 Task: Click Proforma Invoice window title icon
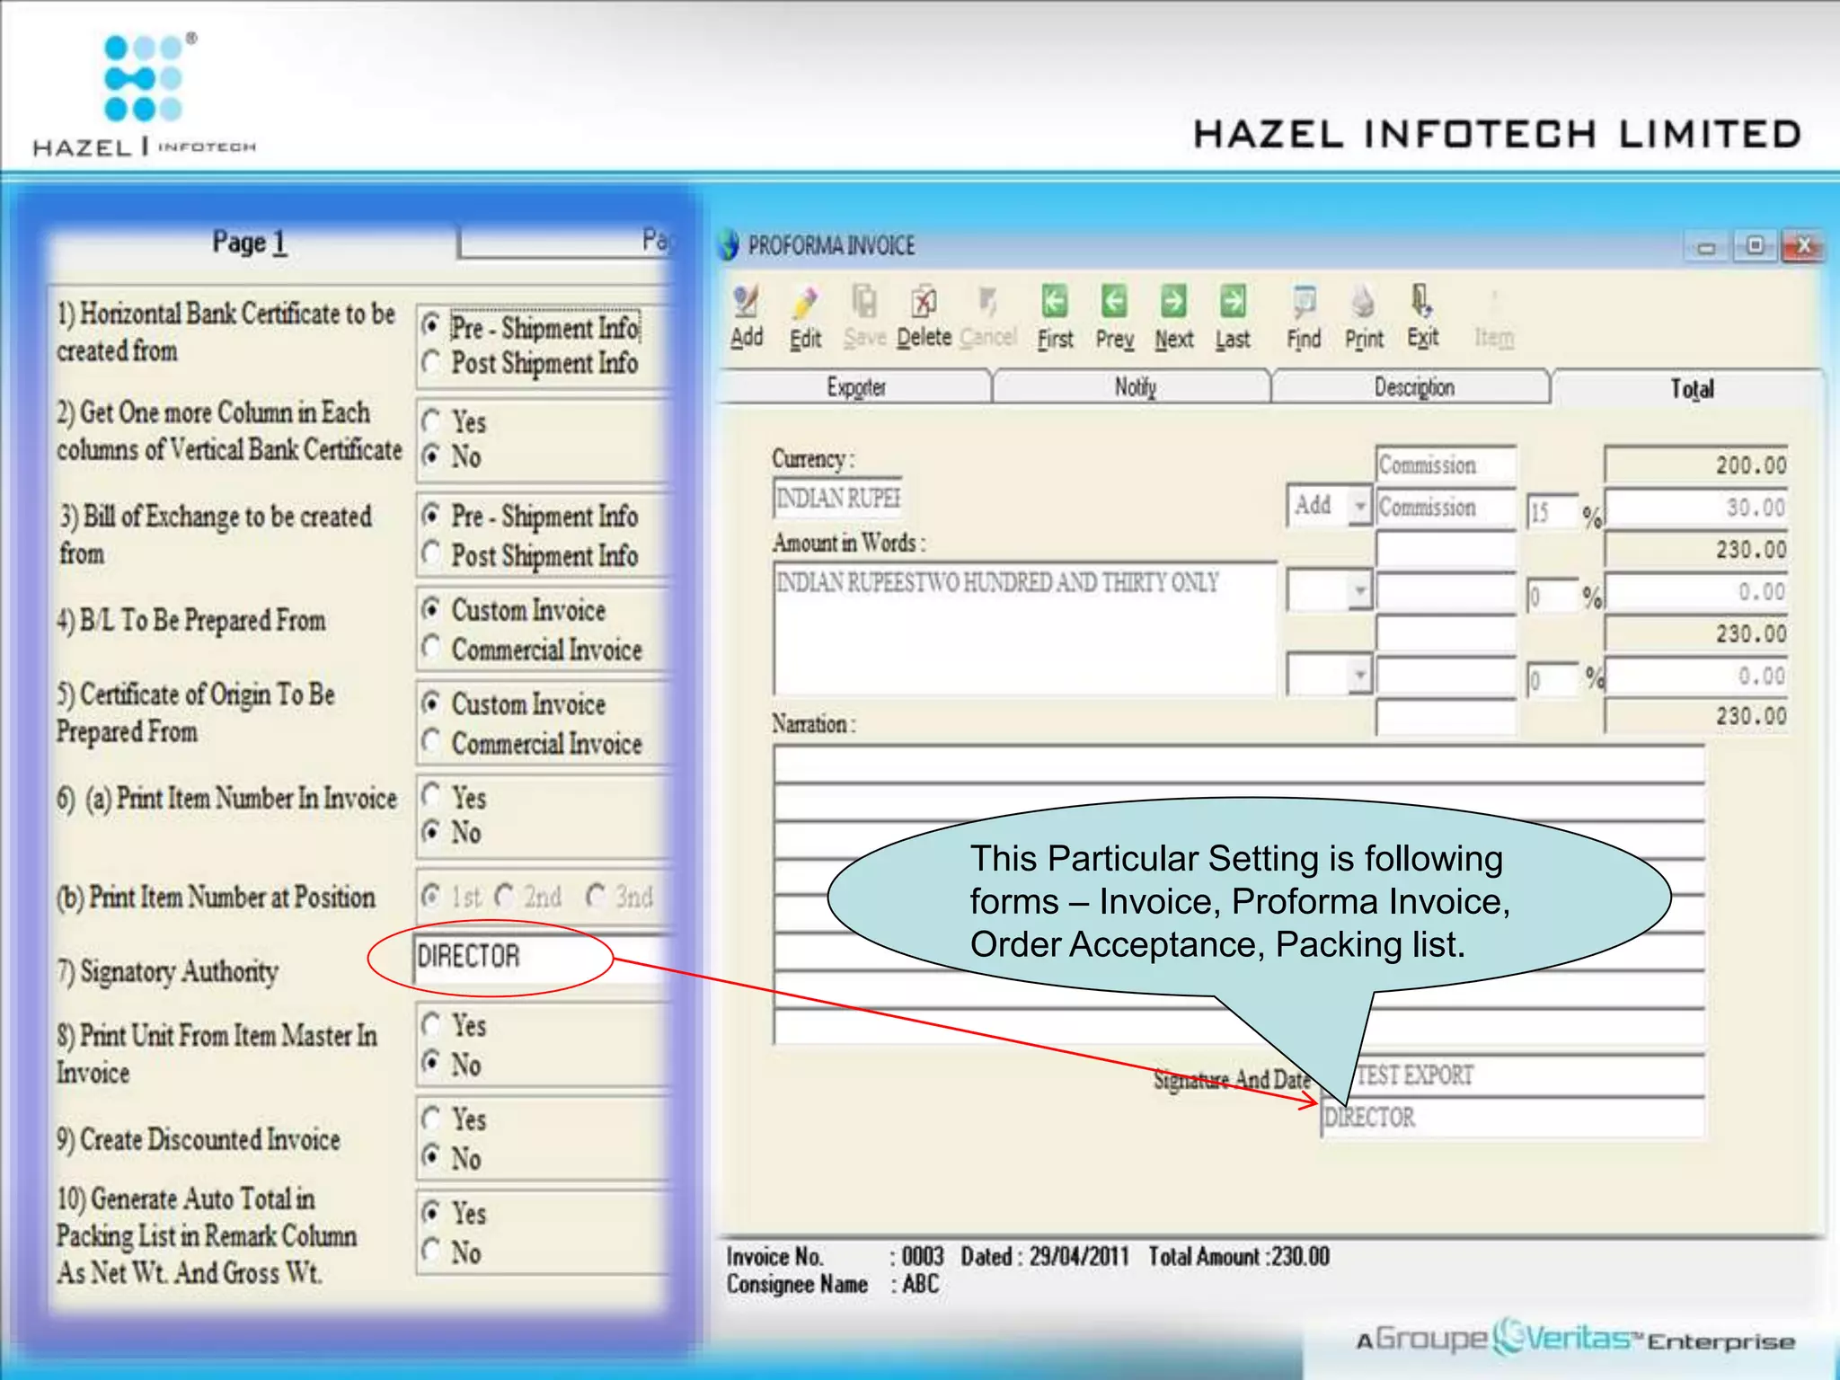point(729,245)
